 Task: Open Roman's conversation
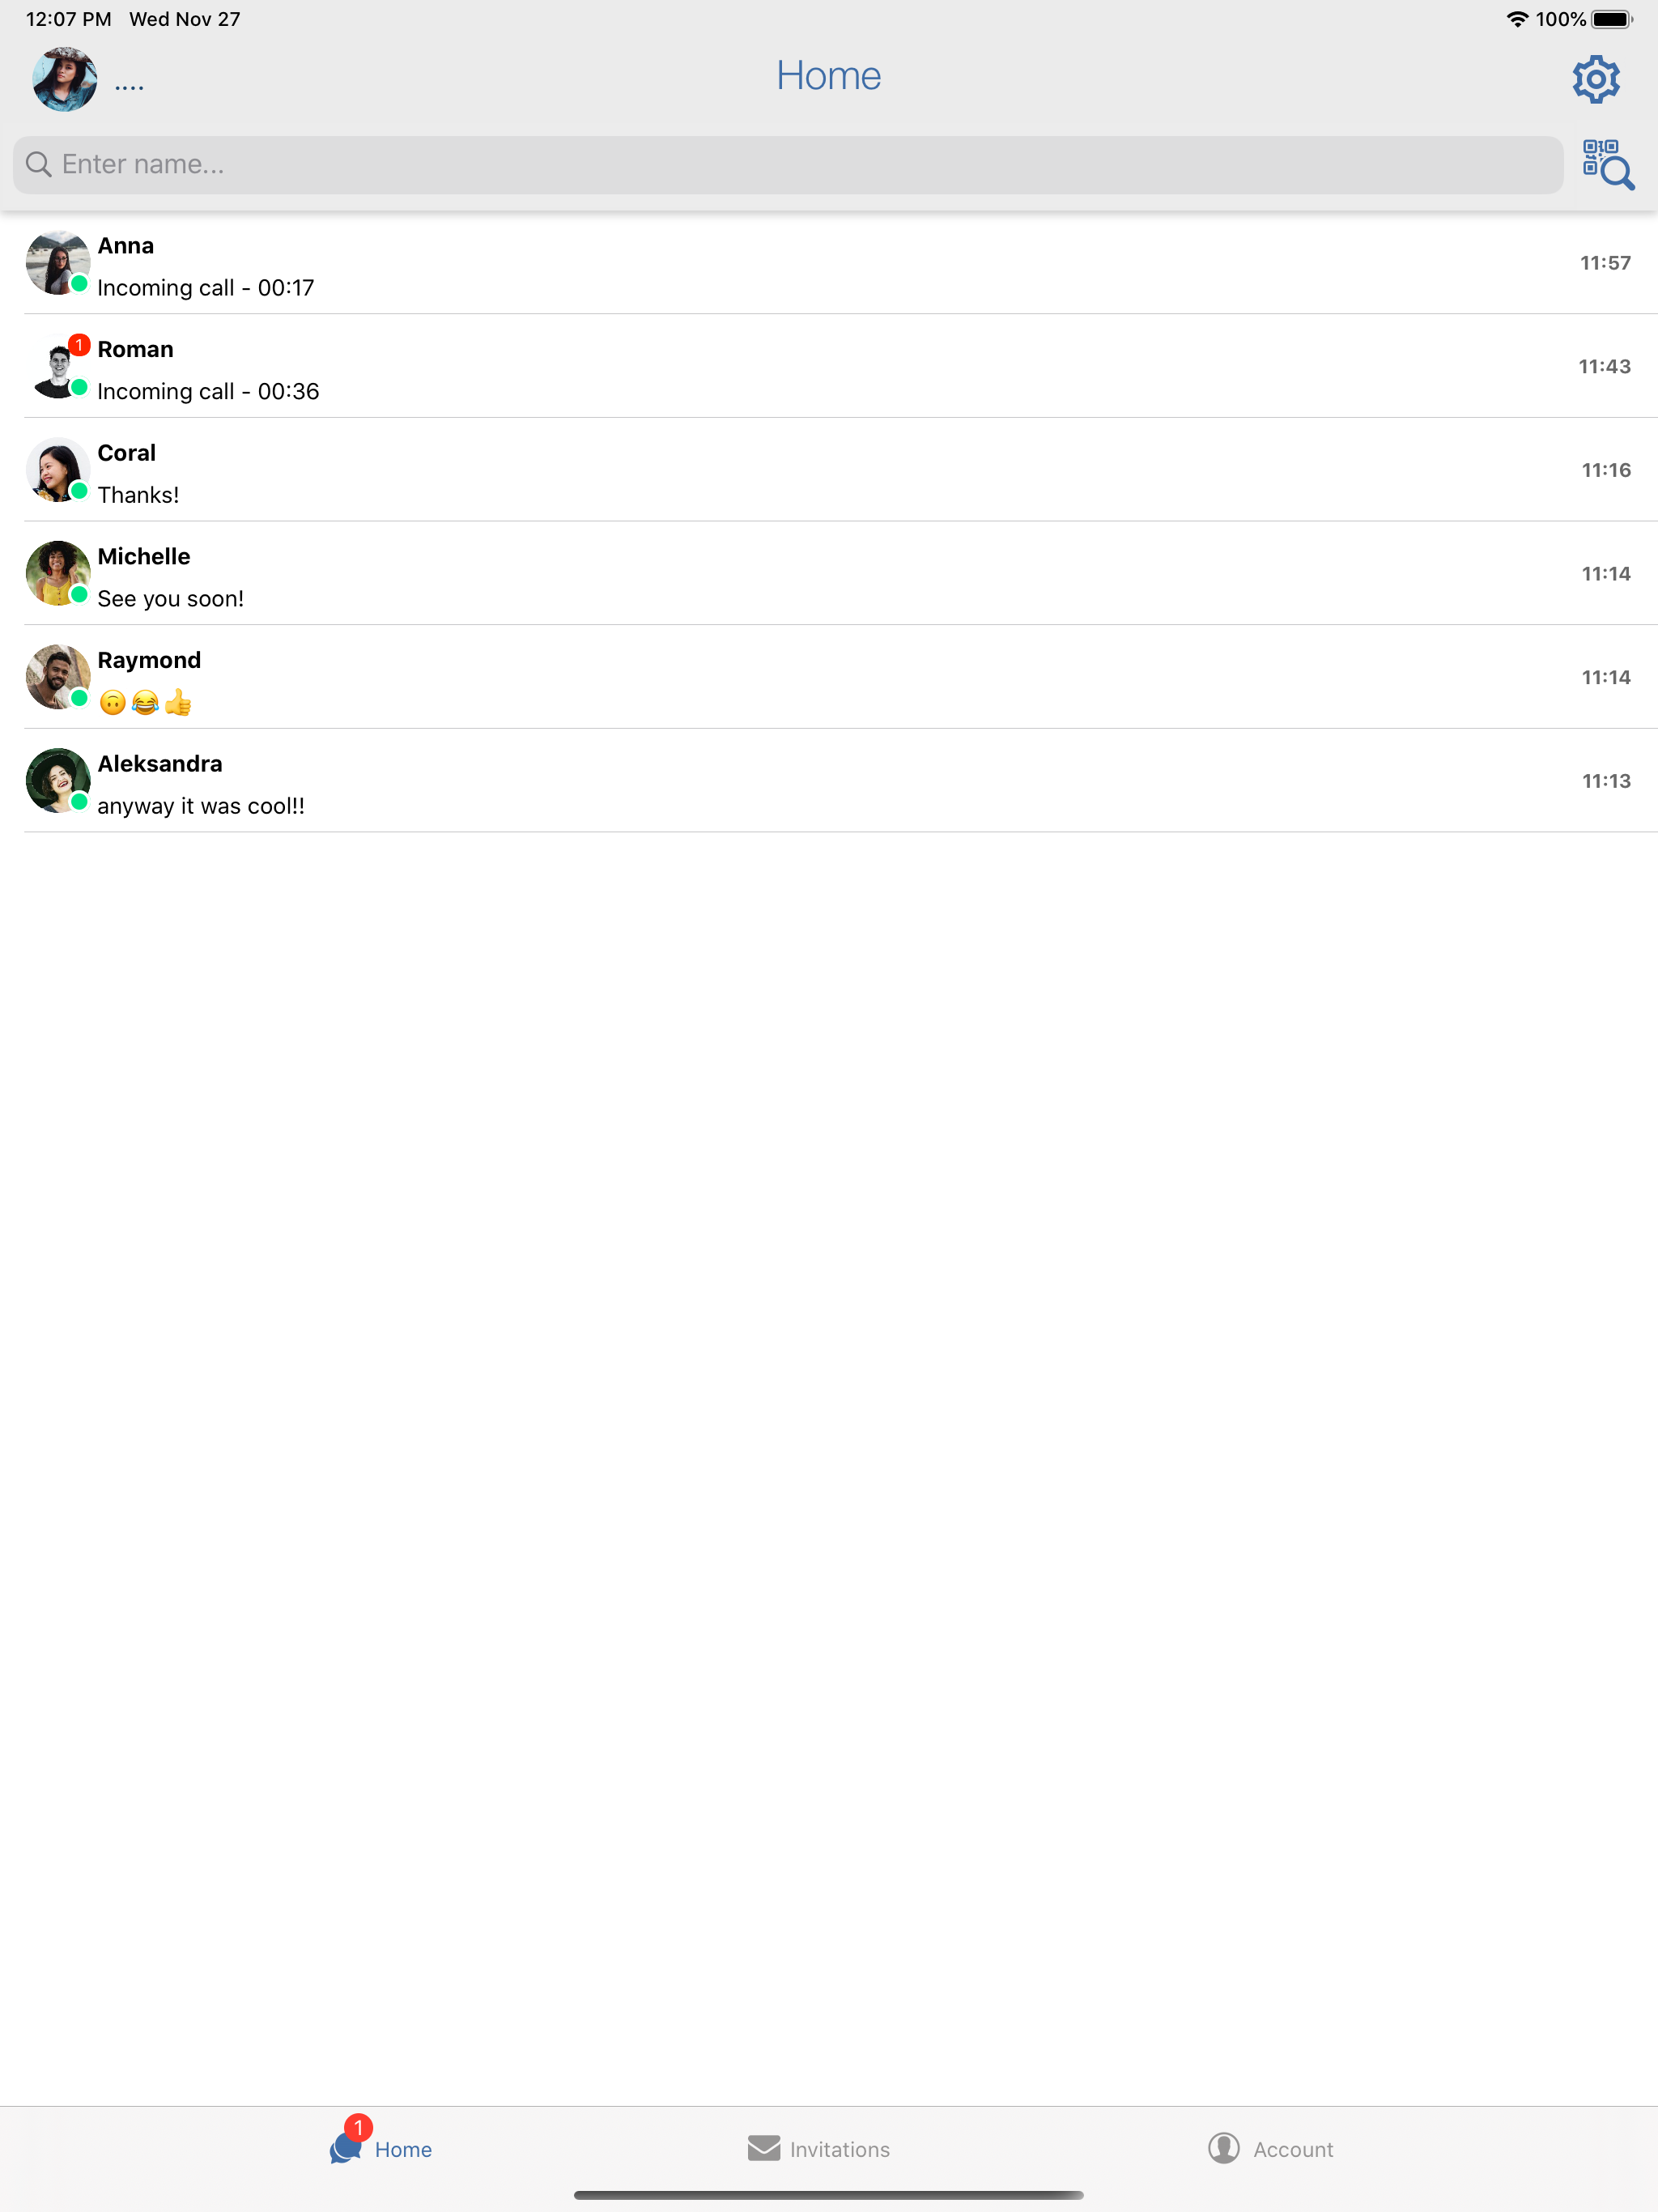829,367
